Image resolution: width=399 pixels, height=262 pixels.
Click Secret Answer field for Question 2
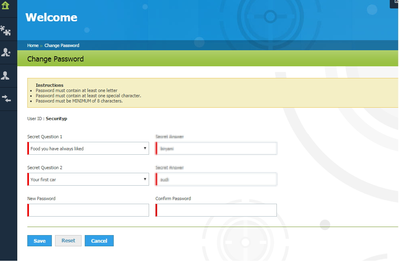pyautogui.click(x=216, y=180)
